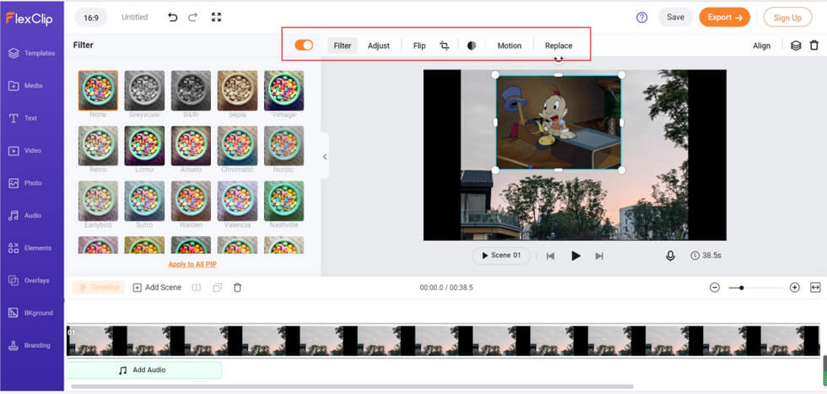The image size is (827, 394).
Task: Open the Flip option
Action: 419,46
